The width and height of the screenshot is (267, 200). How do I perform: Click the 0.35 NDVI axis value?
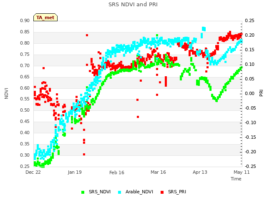pos(25,144)
